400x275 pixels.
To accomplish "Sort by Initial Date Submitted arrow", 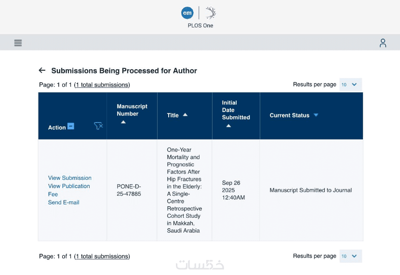I will click(x=228, y=125).
